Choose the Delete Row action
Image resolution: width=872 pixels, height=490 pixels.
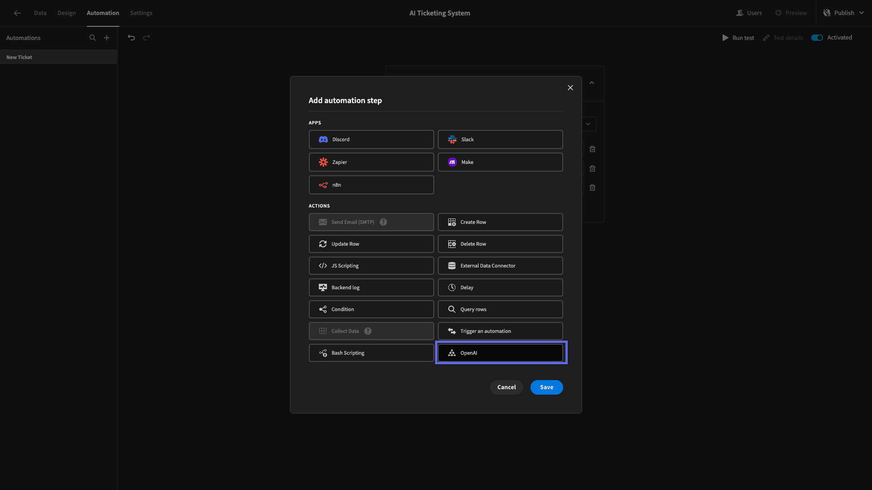pos(500,244)
